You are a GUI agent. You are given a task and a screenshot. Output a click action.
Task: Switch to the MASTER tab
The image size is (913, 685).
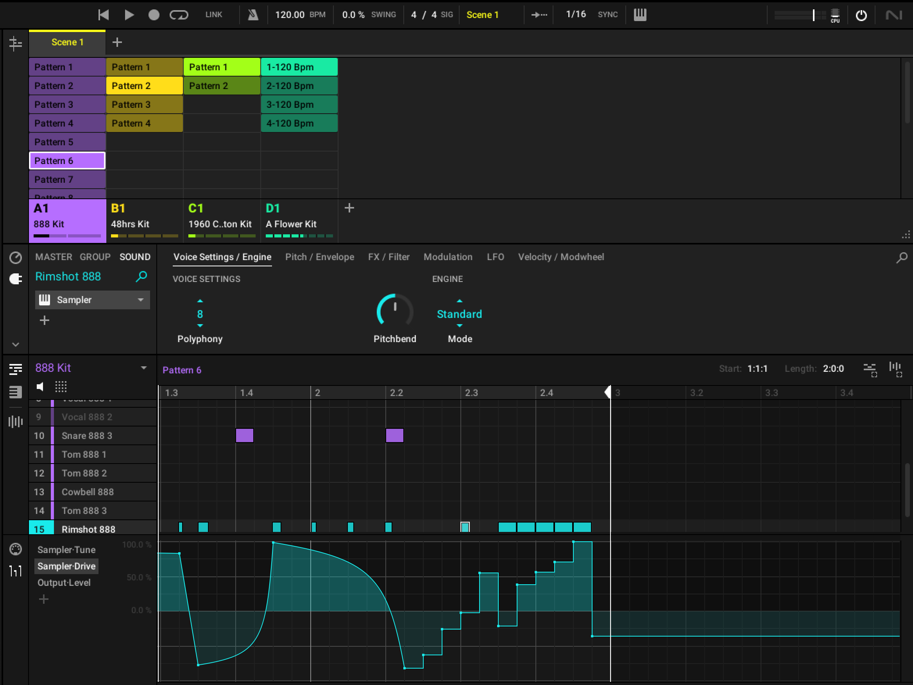point(53,257)
